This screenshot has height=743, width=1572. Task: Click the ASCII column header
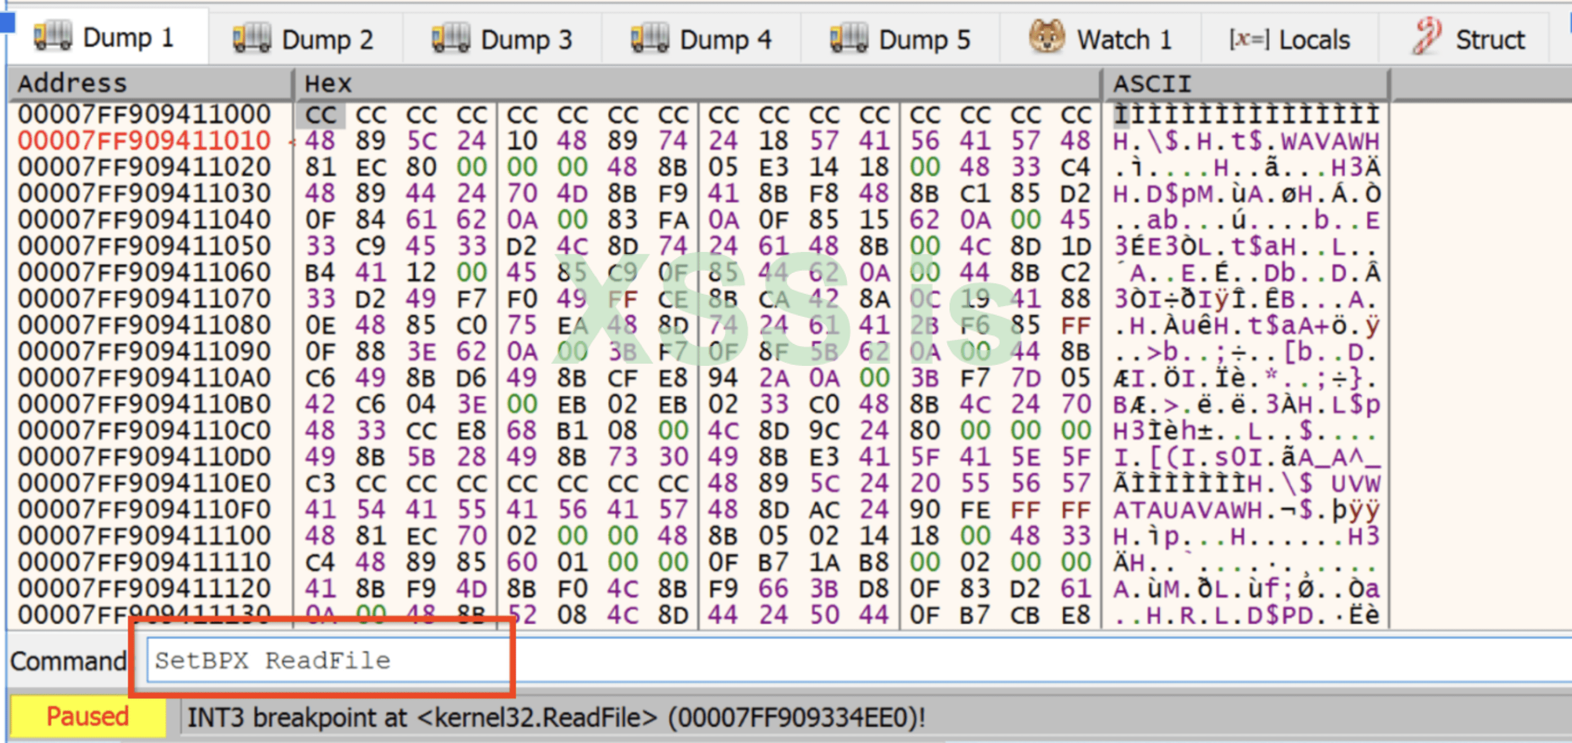[1151, 83]
